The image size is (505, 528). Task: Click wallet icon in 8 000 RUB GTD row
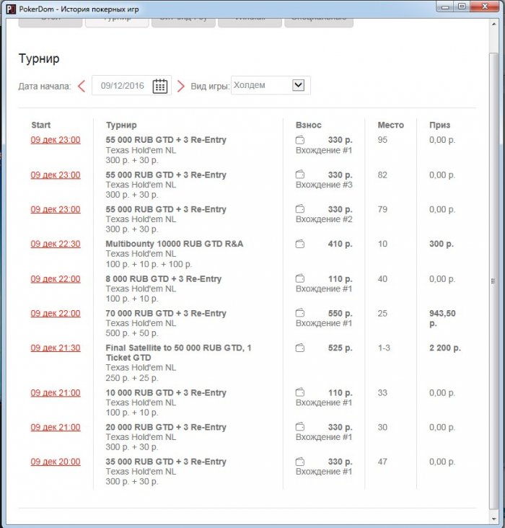point(300,278)
